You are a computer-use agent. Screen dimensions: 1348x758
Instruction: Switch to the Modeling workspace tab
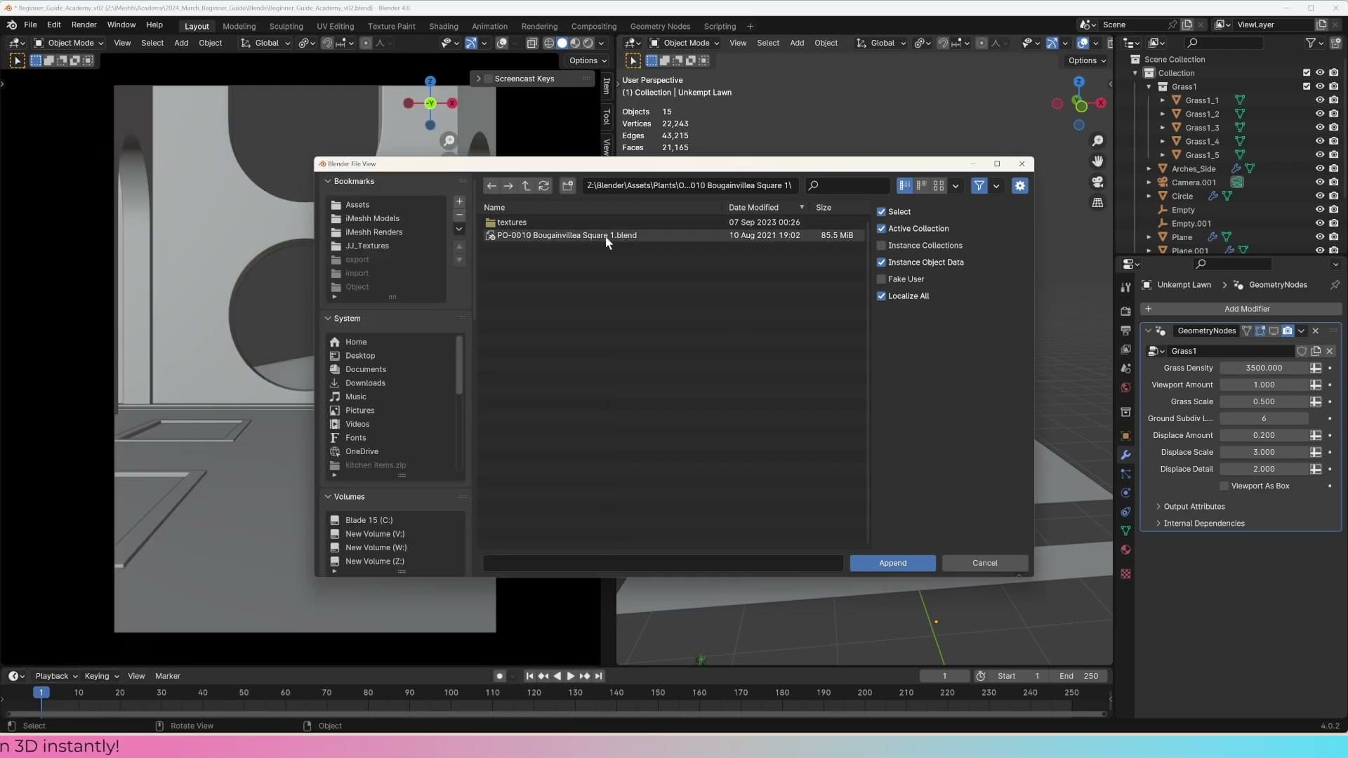click(239, 27)
